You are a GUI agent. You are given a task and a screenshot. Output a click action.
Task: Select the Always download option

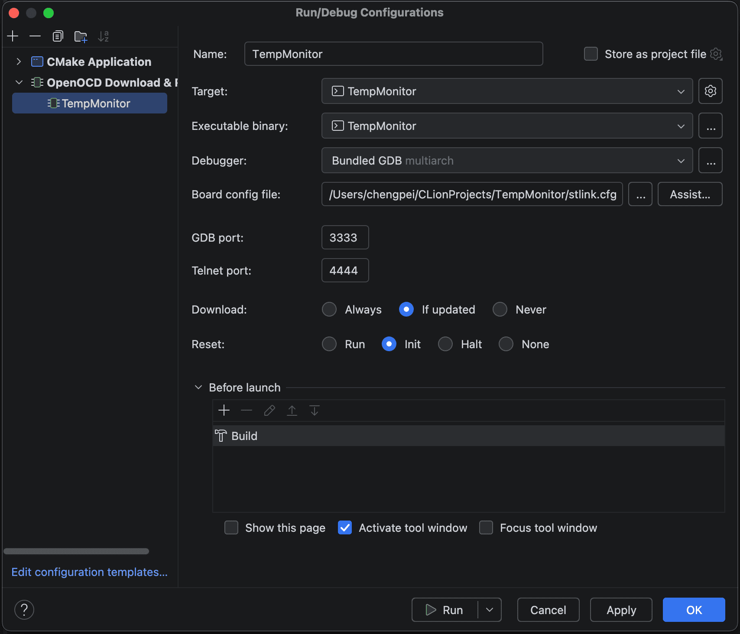tap(329, 310)
